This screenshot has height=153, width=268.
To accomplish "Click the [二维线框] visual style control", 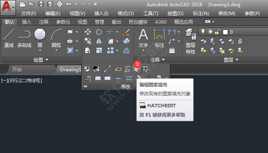I will point(31,80).
